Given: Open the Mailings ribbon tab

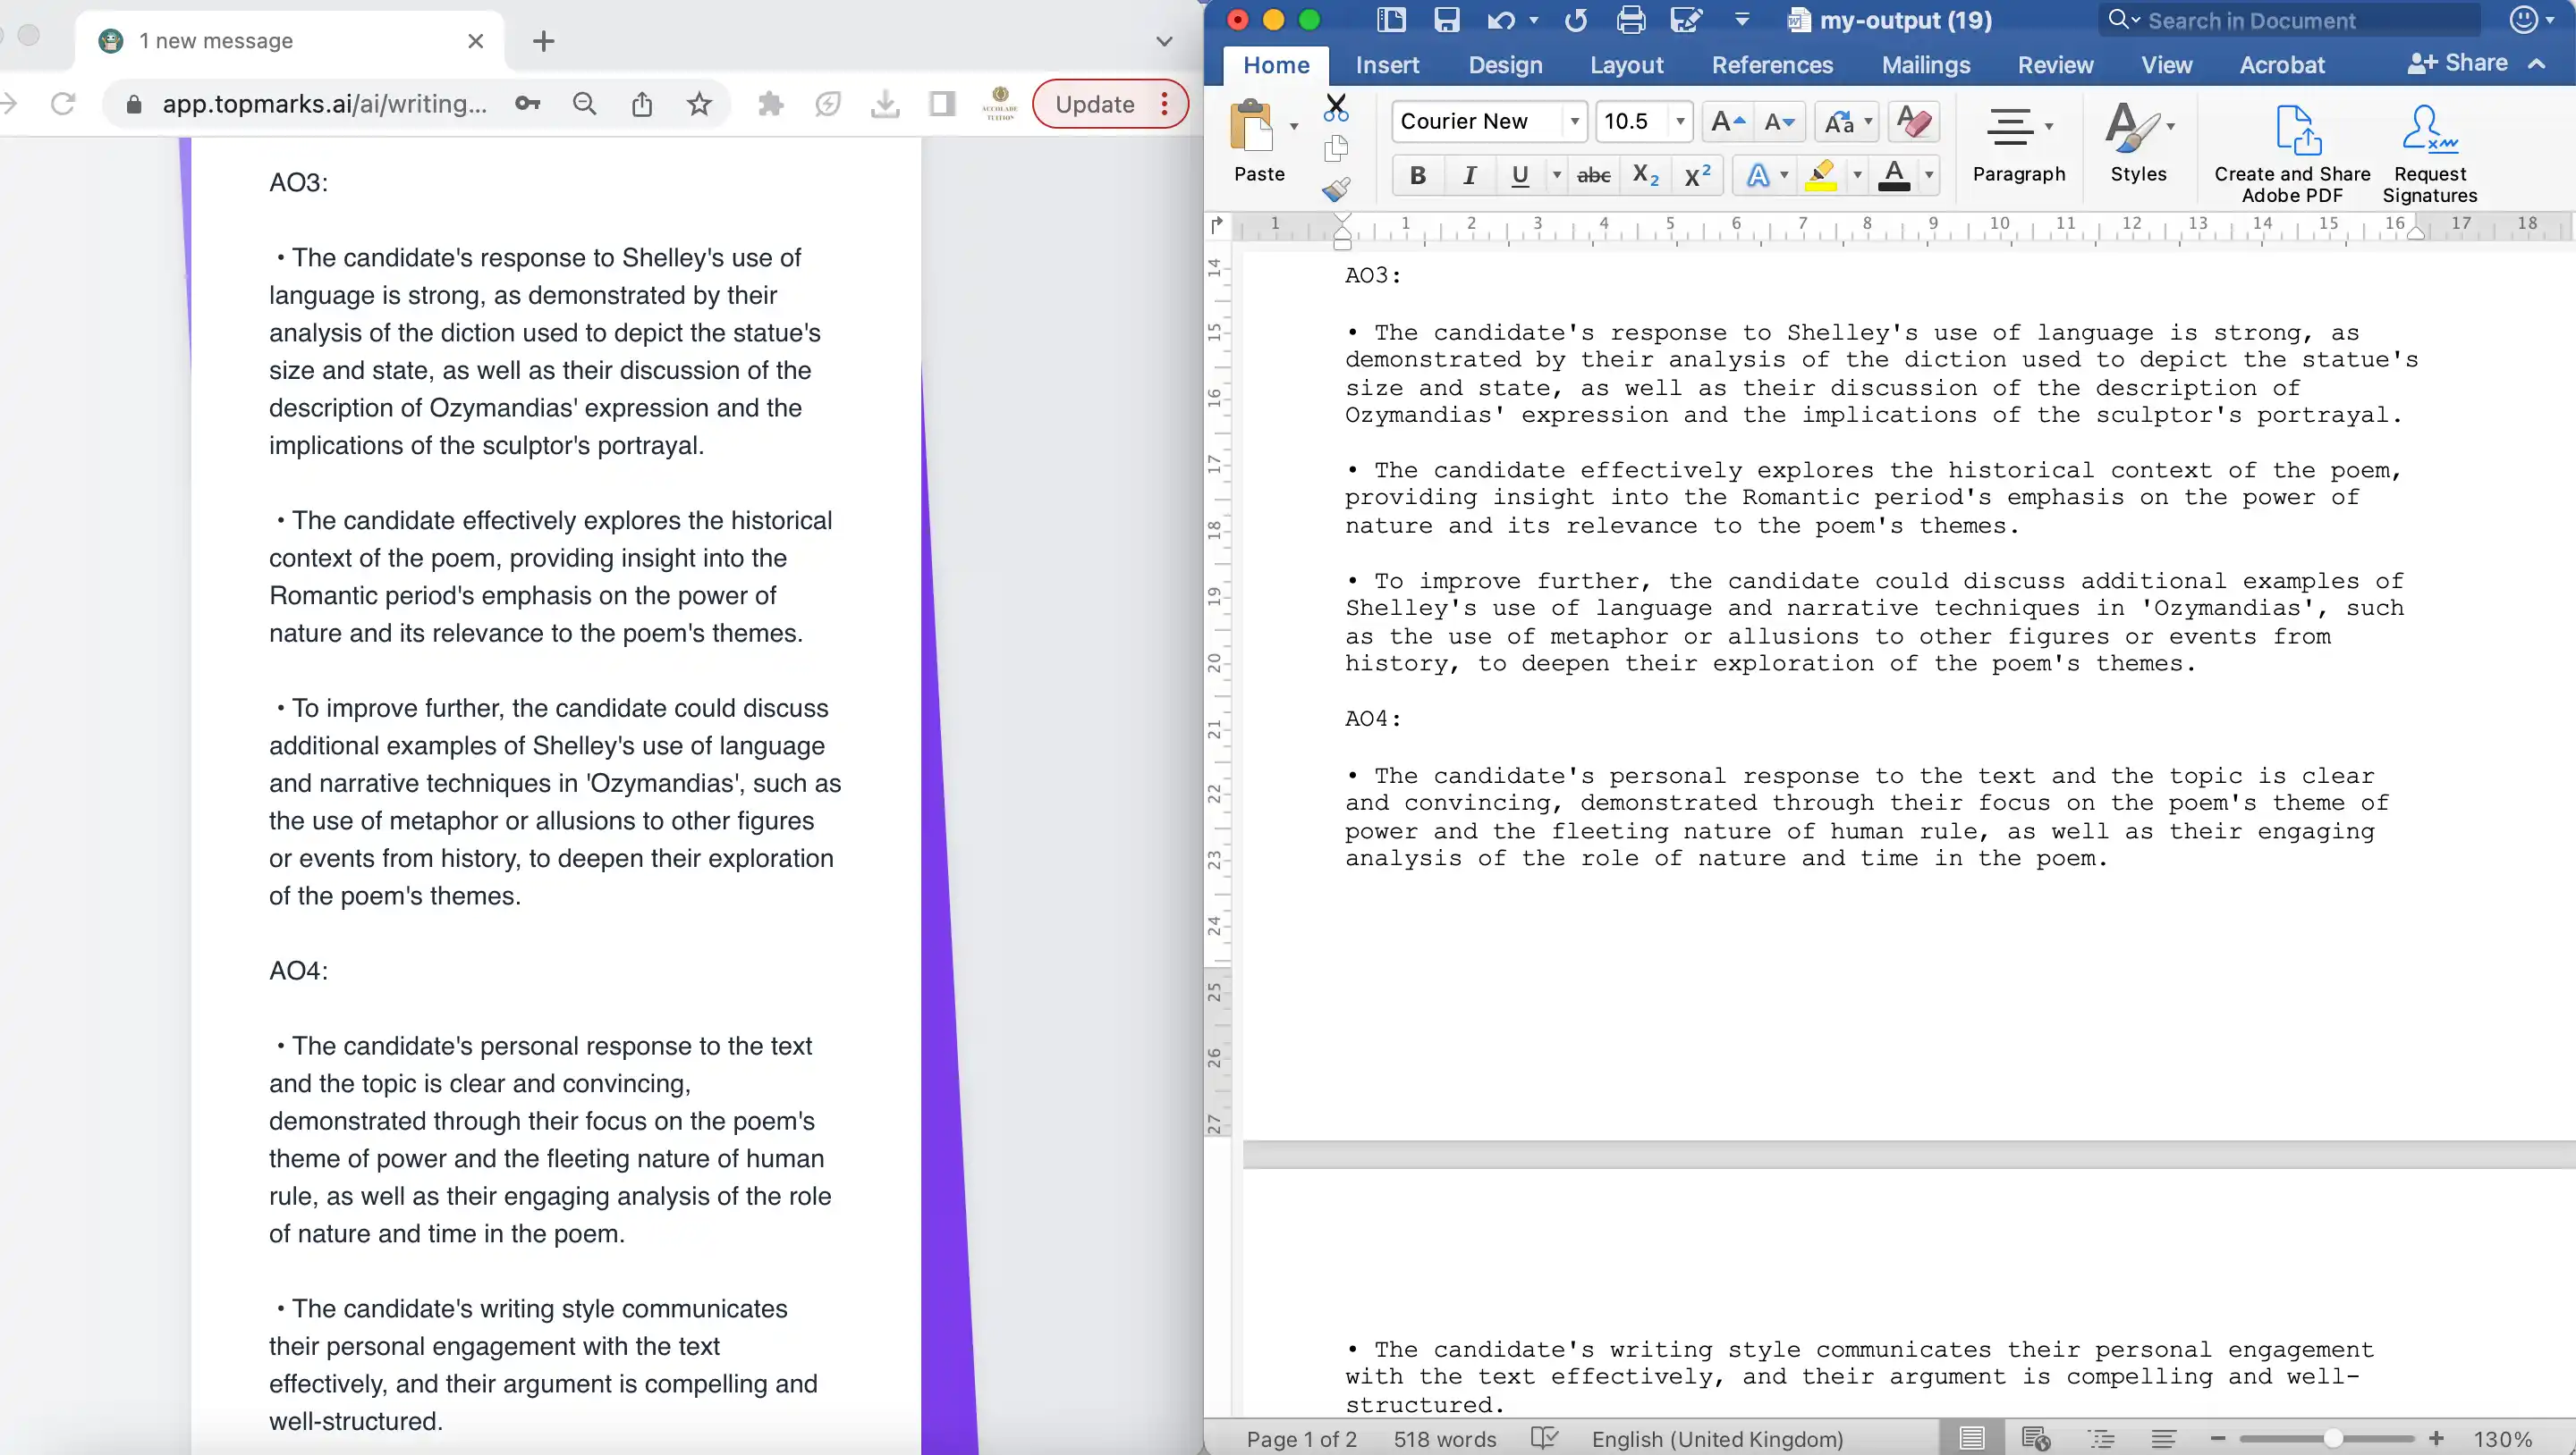Looking at the screenshot, I should [x=1926, y=65].
